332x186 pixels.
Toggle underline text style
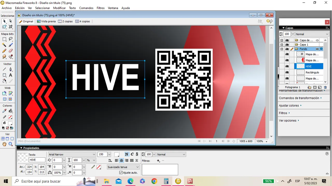[x=137, y=154]
